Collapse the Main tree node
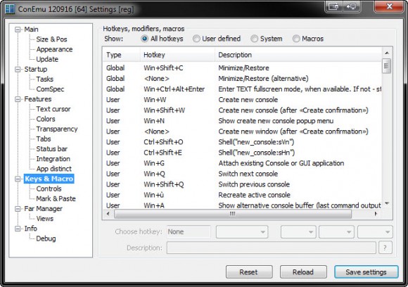 tap(18, 30)
